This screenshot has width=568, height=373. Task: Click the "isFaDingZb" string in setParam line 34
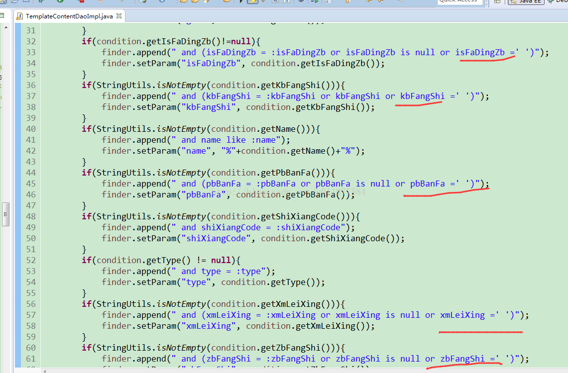(211, 63)
